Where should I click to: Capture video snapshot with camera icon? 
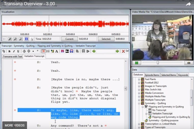[x=189, y=63]
